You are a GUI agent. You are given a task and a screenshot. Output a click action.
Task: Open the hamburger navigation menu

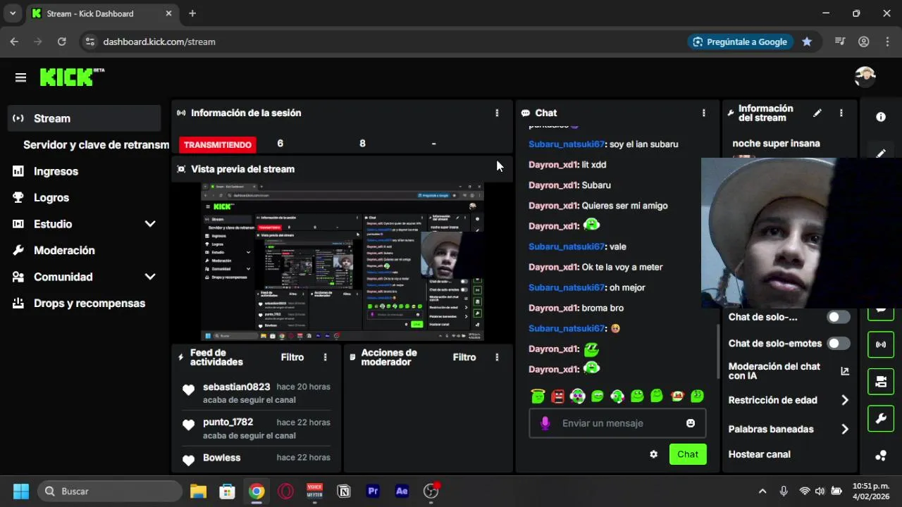(x=20, y=77)
